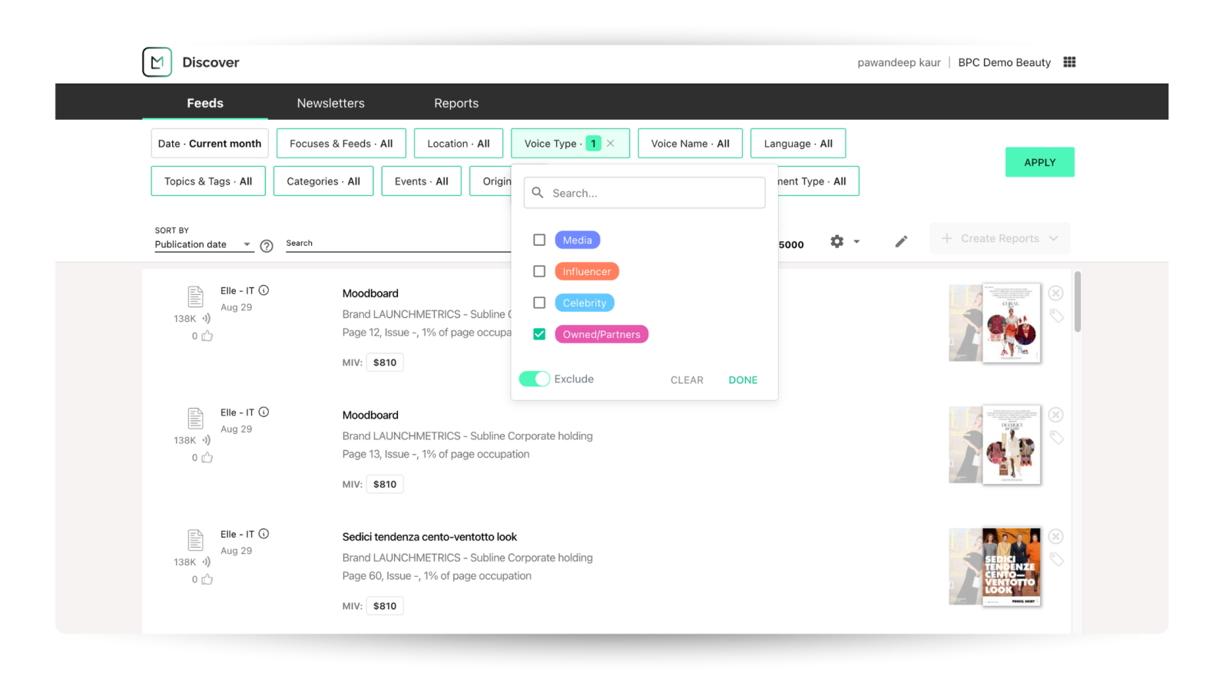
Task: Like the Sedici tendenza article thumbs-up
Action: pyautogui.click(x=207, y=579)
